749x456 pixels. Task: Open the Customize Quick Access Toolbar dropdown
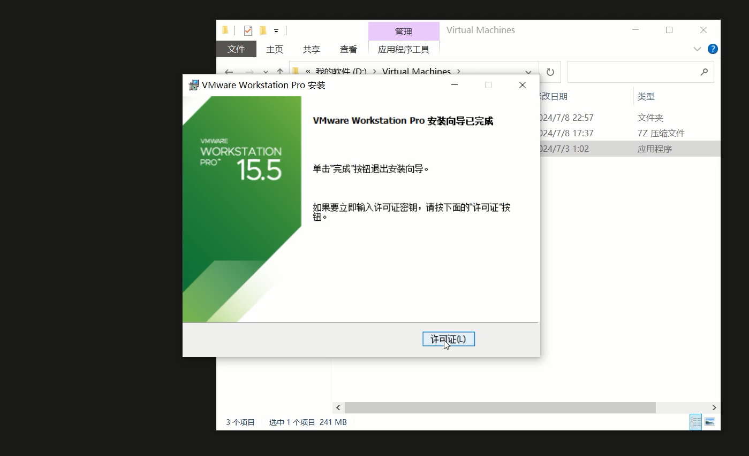click(276, 31)
